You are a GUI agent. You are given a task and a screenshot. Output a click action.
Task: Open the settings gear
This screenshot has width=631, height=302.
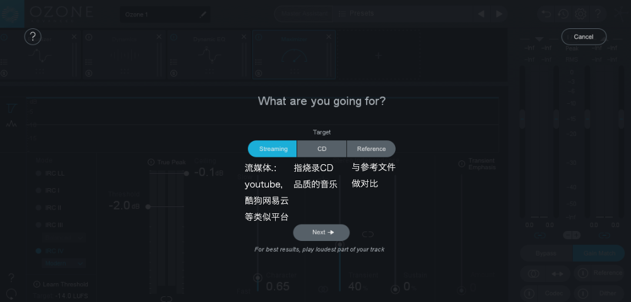[581, 14]
